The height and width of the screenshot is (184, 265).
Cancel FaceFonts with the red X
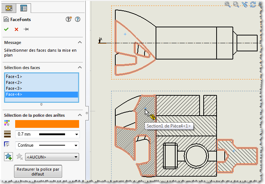[16, 29]
